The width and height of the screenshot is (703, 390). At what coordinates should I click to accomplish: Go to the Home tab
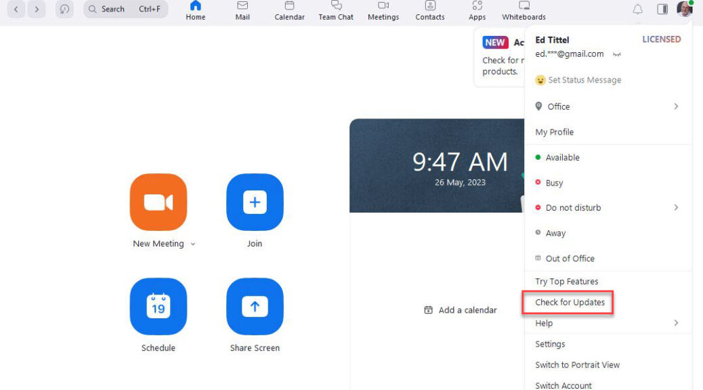196,11
